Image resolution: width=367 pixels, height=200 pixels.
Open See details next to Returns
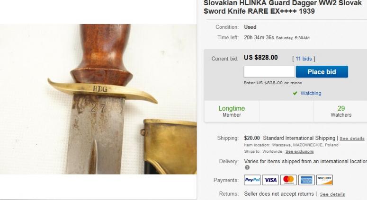pyautogui.click(x=332, y=194)
